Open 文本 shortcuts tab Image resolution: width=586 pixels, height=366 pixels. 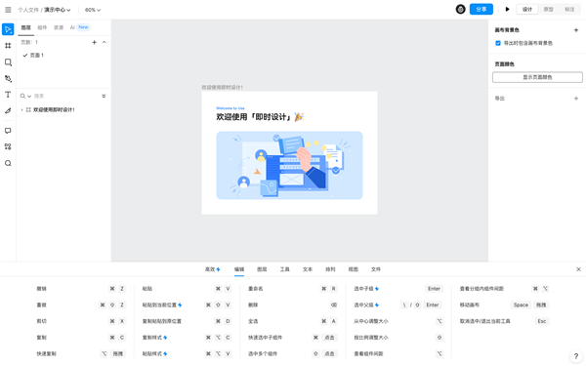click(308, 269)
